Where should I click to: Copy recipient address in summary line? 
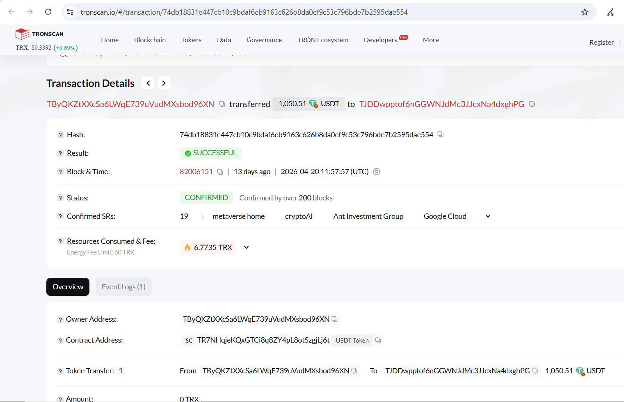tap(532, 104)
